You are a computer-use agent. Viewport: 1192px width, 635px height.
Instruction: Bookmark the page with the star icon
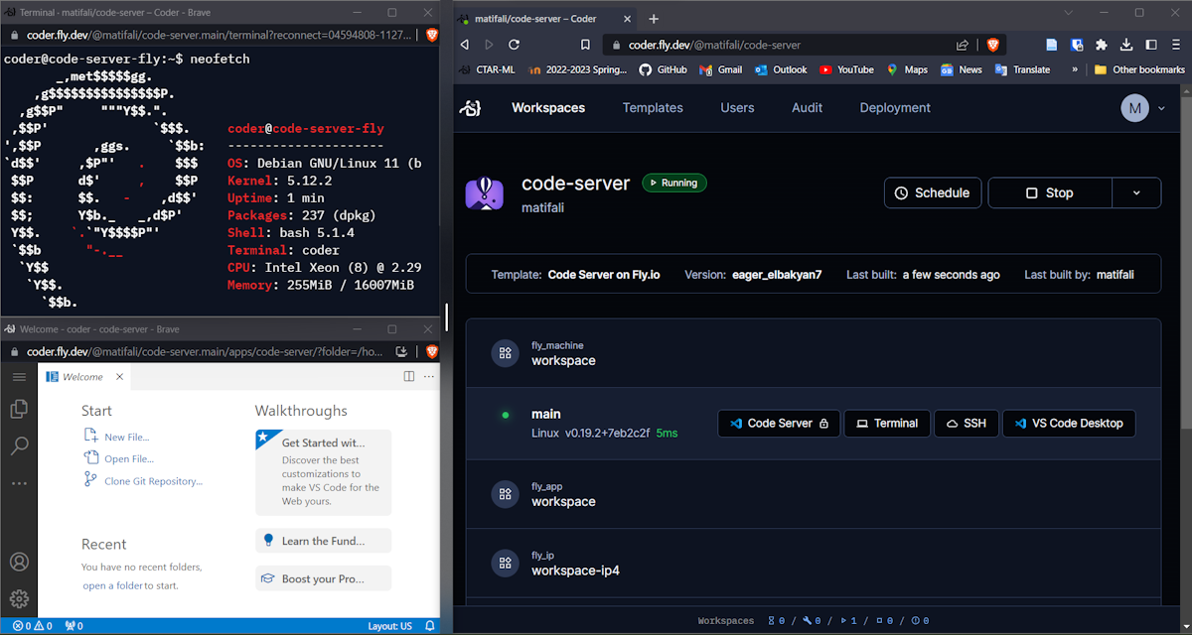click(x=585, y=44)
